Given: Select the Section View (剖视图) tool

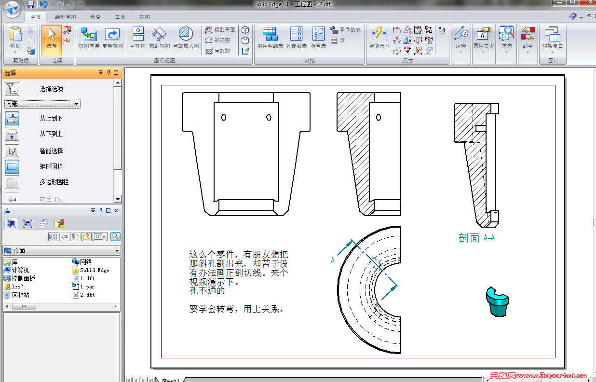Looking at the screenshot, I should pyautogui.click(x=218, y=41).
